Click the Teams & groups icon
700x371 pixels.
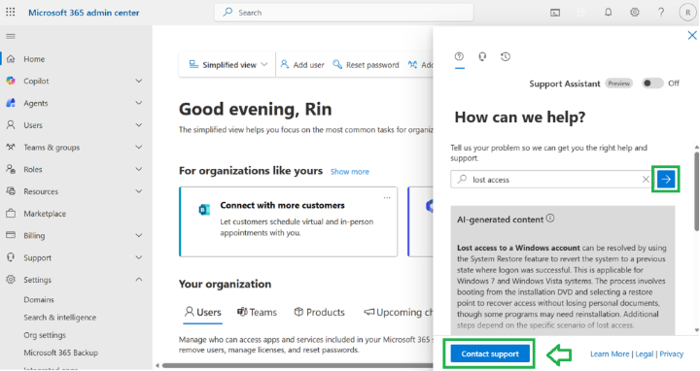11,147
